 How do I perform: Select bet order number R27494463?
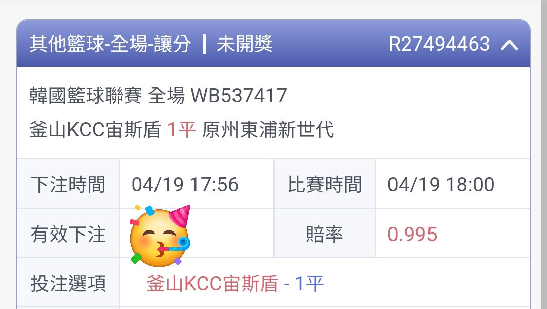coord(439,44)
